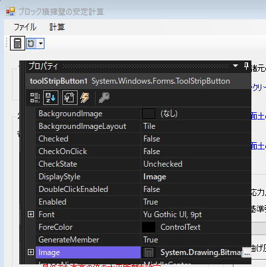Click the toolStripButton1 object selector
The width and height of the screenshot is (266, 267).
click(139, 81)
